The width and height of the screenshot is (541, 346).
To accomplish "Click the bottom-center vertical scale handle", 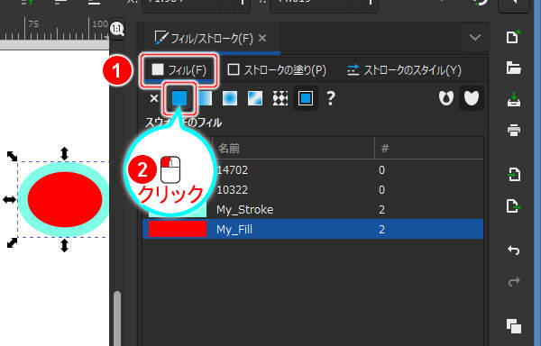I will point(65,245).
